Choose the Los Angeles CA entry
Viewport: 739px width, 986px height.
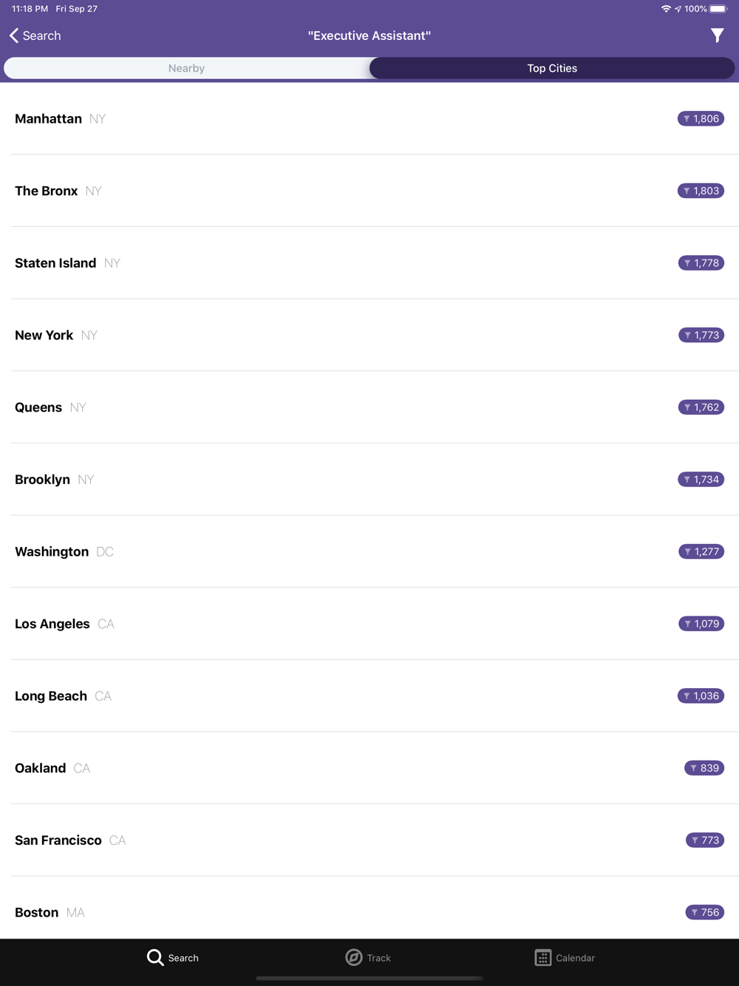click(369, 624)
